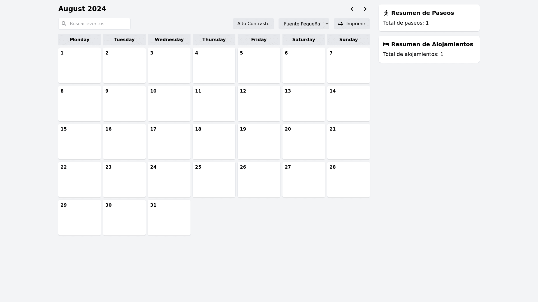Open the Fuente Pequeña dropdown

tap(303, 24)
